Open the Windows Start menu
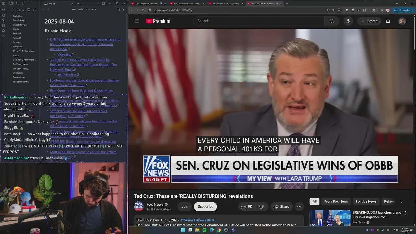 pos(183,230)
